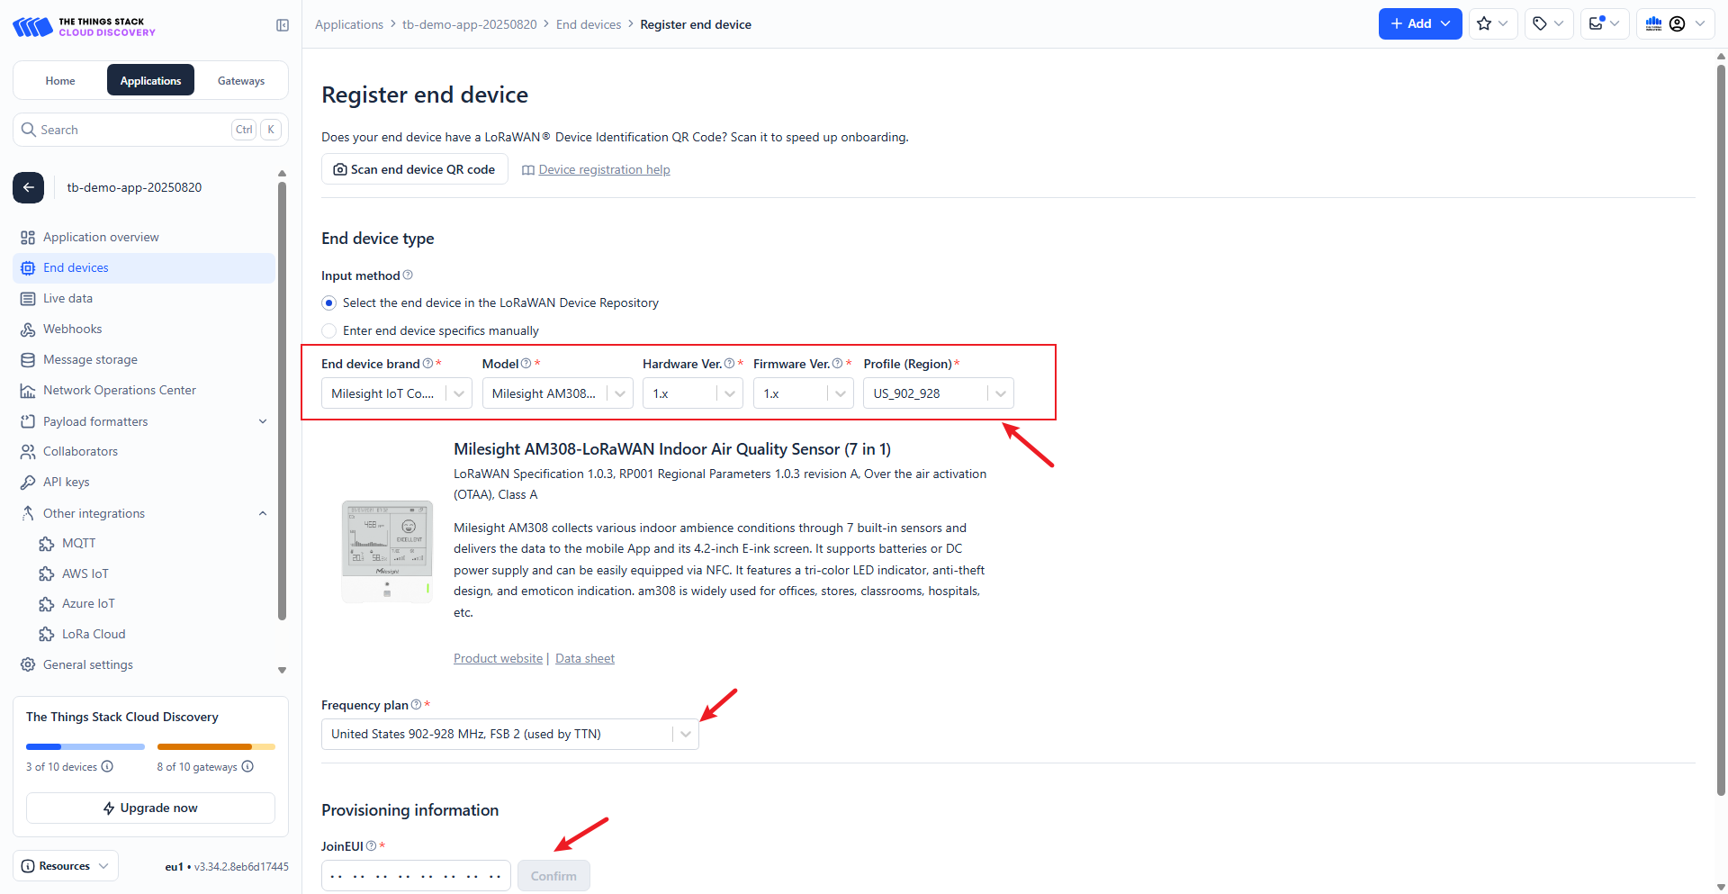Screen dimensions: 1728x894
Task: Click the JoinEUI input field
Action: (416, 876)
